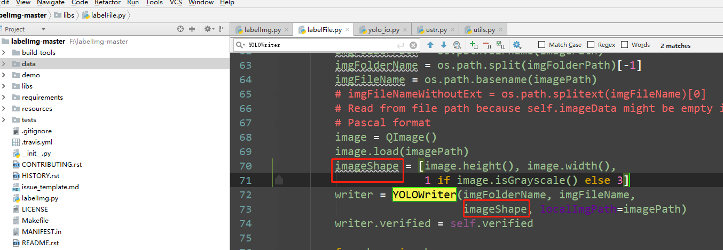
Task: Open the Tools menu
Action: pos(154,3)
